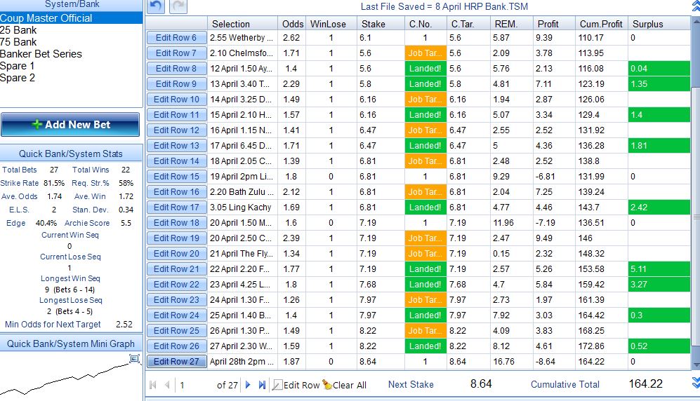Viewport: 700px width, 401px height.
Task: Click the green Landed! cell row 21
Action: point(425,269)
